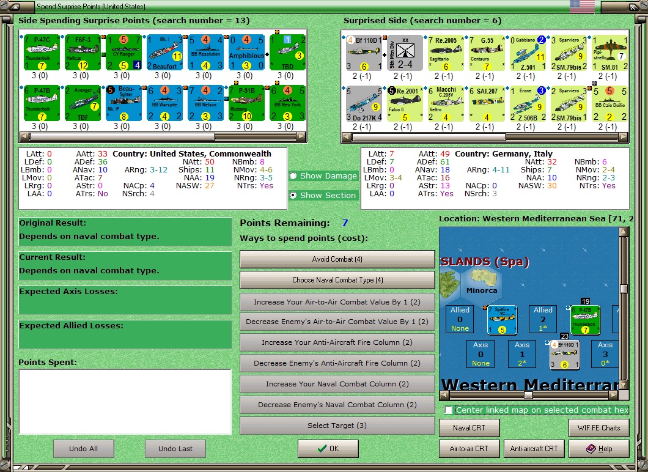648x472 pixels.
Task: Click the map's vertical scroll up arrow
Action: (624, 232)
